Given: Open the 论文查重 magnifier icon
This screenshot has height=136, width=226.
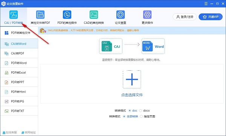Looking at the screenshot, I should coord(121,15).
